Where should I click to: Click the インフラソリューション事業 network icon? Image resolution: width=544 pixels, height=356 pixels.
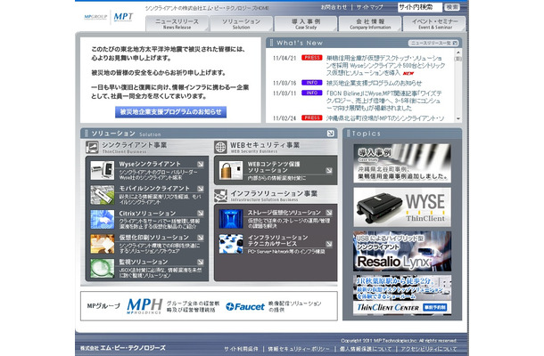(x=220, y=196)
